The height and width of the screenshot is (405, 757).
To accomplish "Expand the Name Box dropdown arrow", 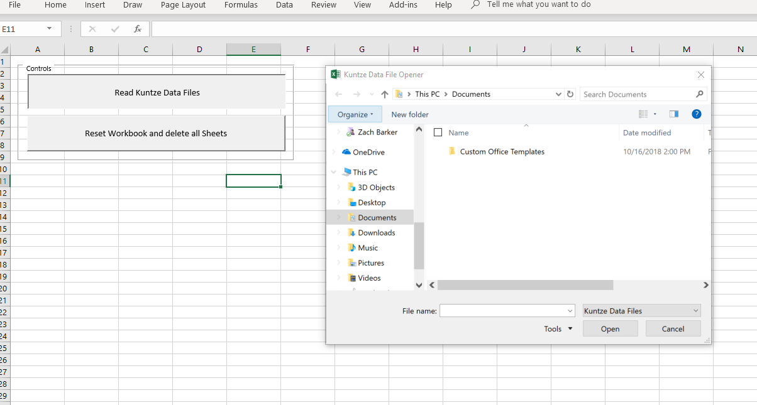I will click(50, 30).
